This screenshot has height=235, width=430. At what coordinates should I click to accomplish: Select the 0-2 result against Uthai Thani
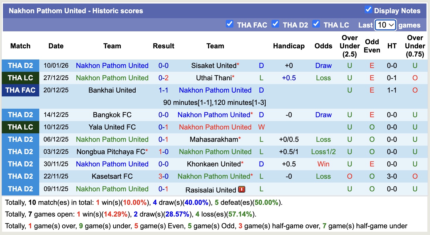coord(163,78)
